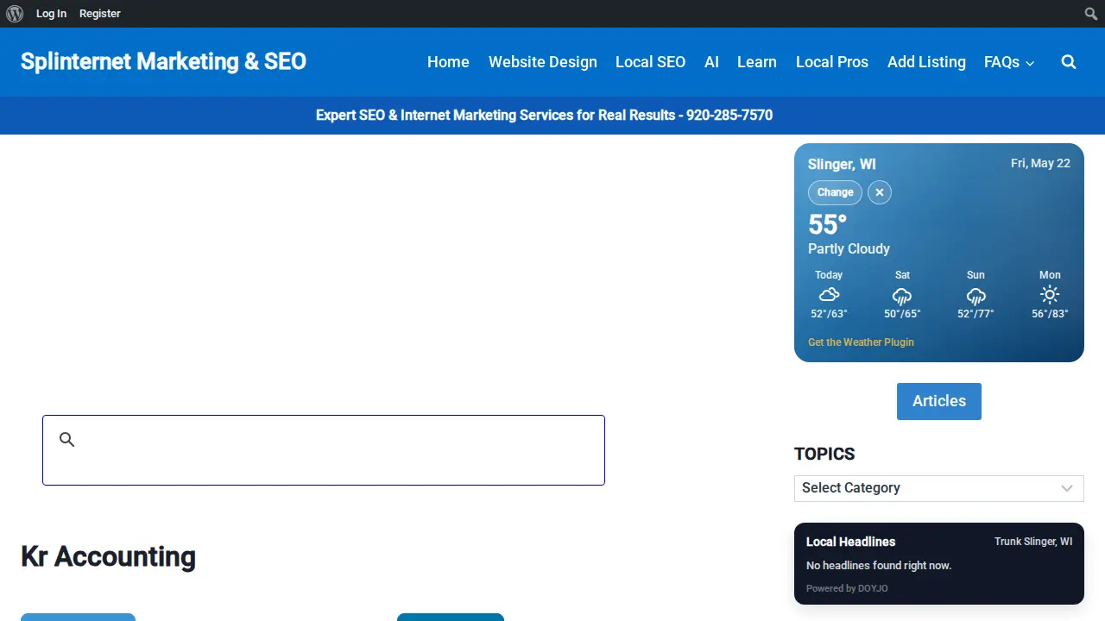This screenshot has height=621, width=1105.
Task: Click the Log In link
Action: (x=51, y=14)
